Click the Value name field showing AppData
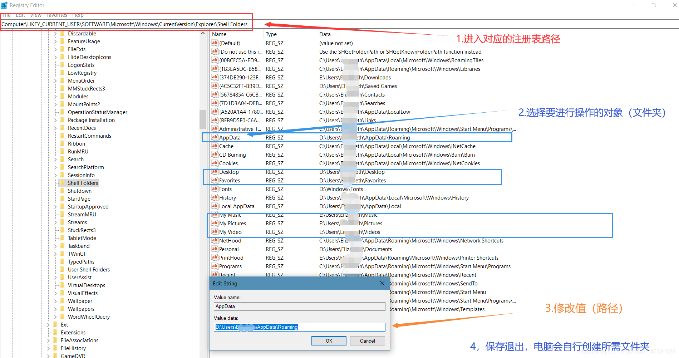 (300, 306)
